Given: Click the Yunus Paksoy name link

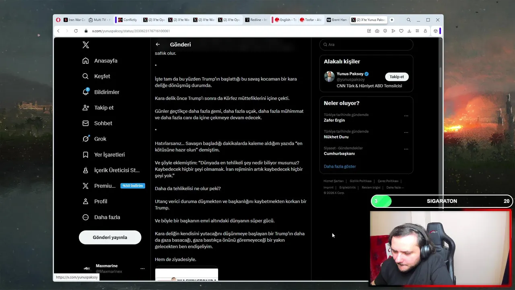Looking at the screenshot, I should (350, 74).
